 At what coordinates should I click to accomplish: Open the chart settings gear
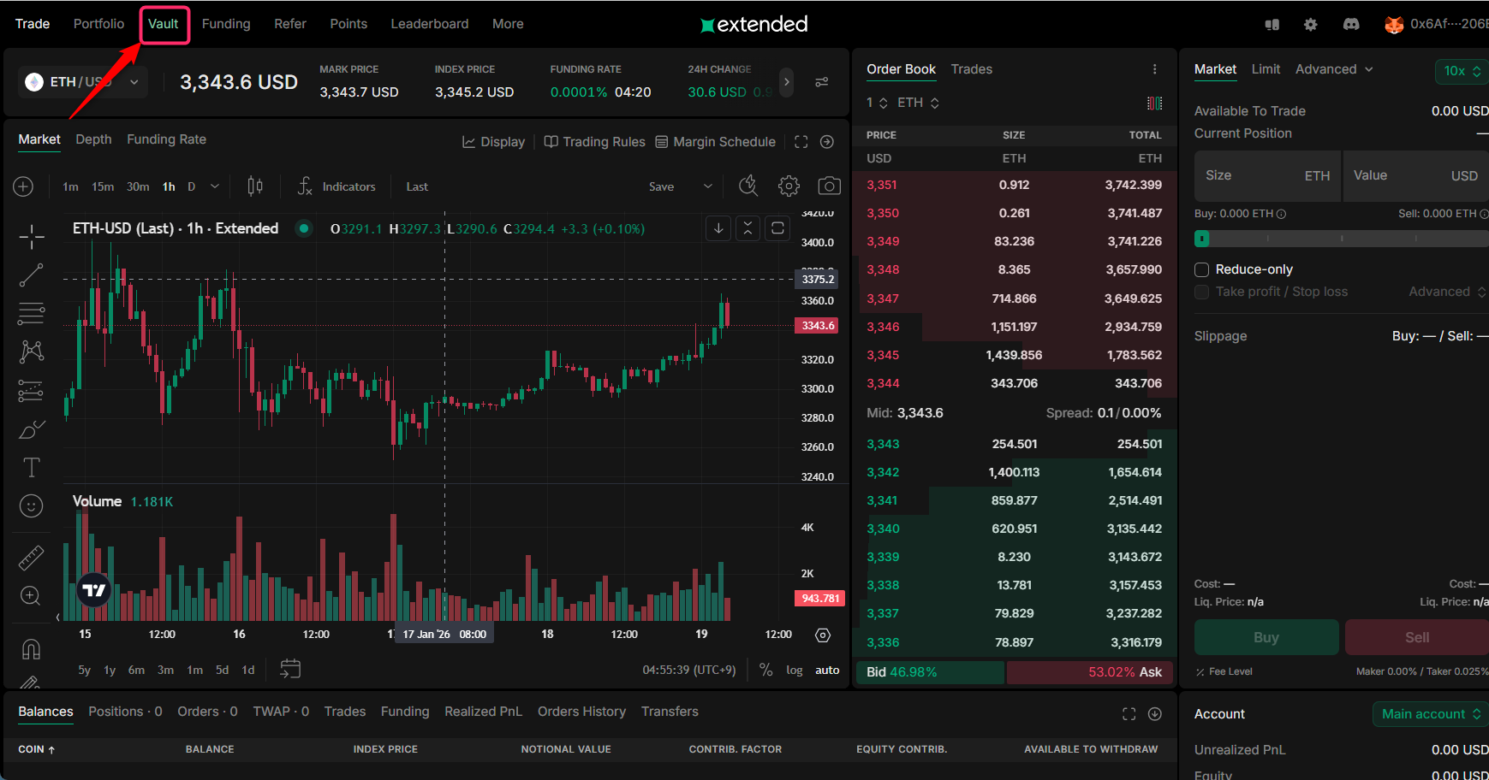point(789,186)
